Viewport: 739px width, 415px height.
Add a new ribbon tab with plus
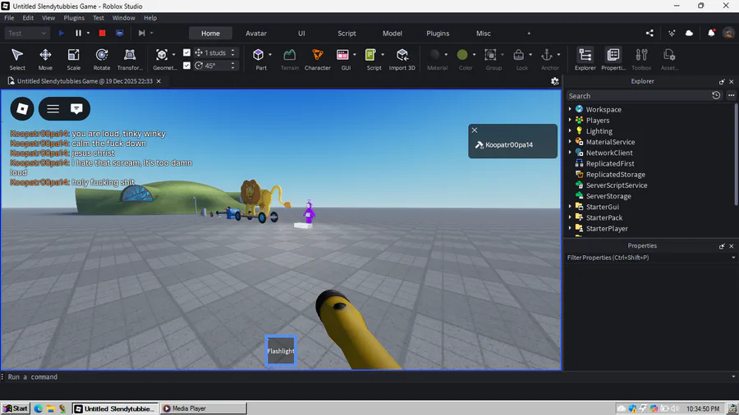click(529, 34)
